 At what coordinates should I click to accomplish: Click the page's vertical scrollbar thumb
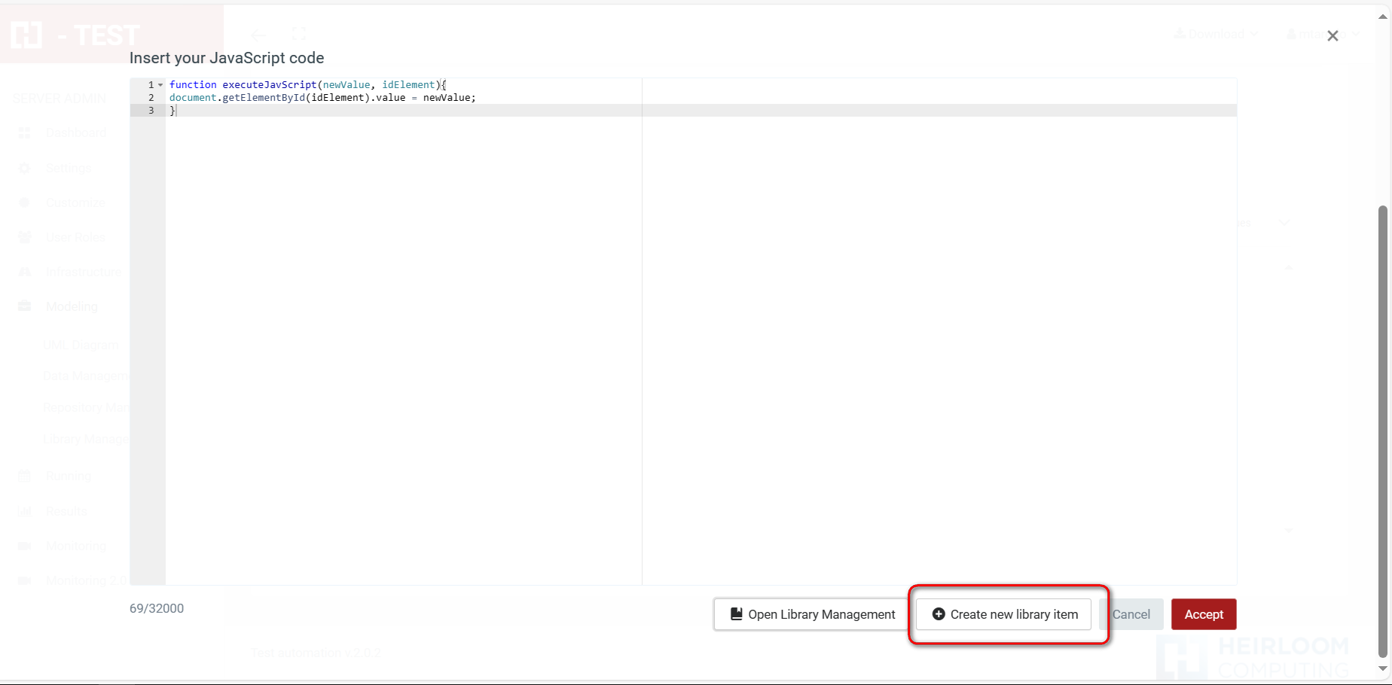coord(1382,429)
